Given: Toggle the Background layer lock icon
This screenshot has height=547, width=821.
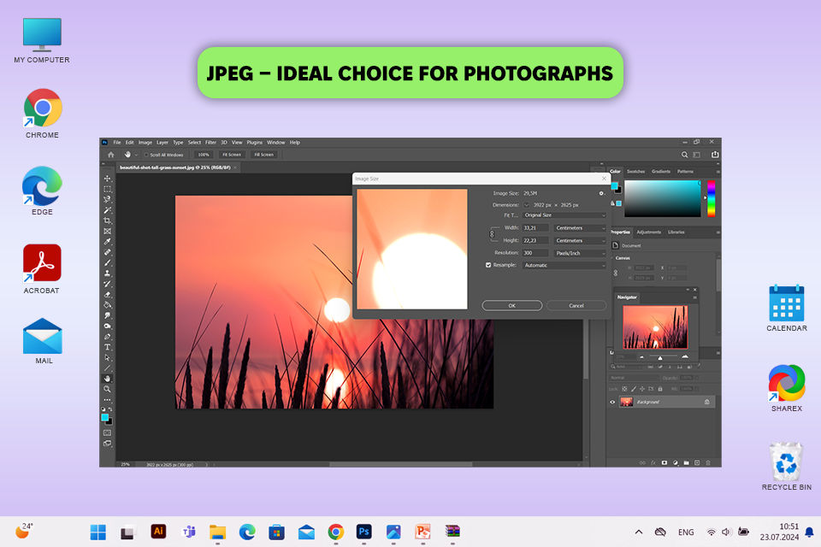Looking at the screenshot, I should coord(707,402).
